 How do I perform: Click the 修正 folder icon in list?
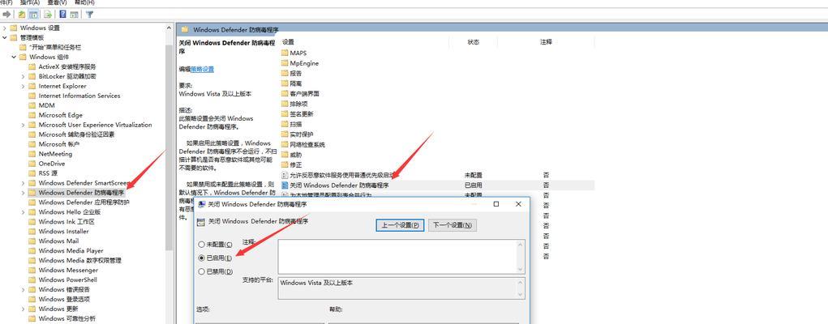click(285, 164)
